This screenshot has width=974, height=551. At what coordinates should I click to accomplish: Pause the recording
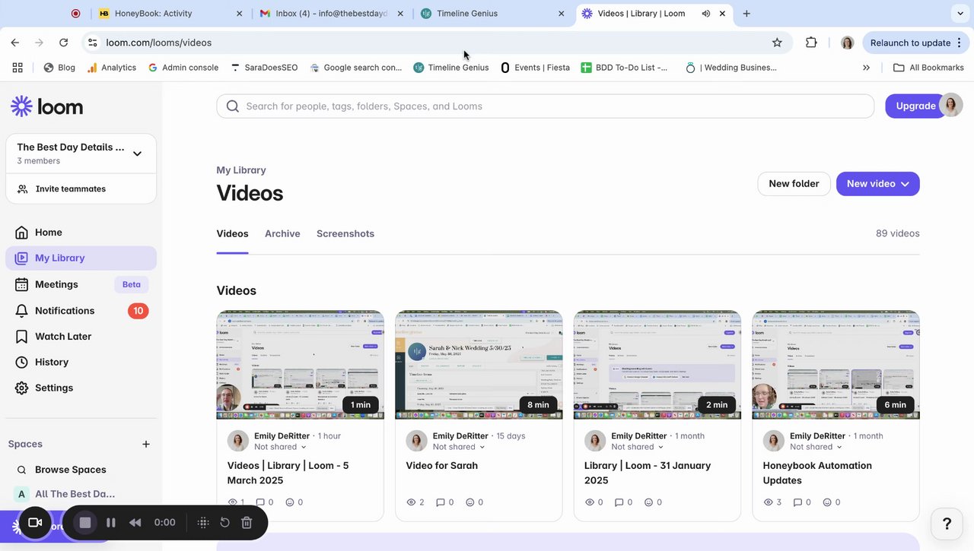point(111,523)
